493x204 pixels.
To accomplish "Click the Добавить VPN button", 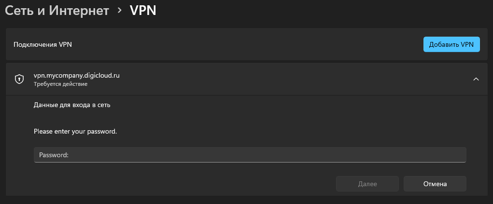I will [x=451, y=44].
